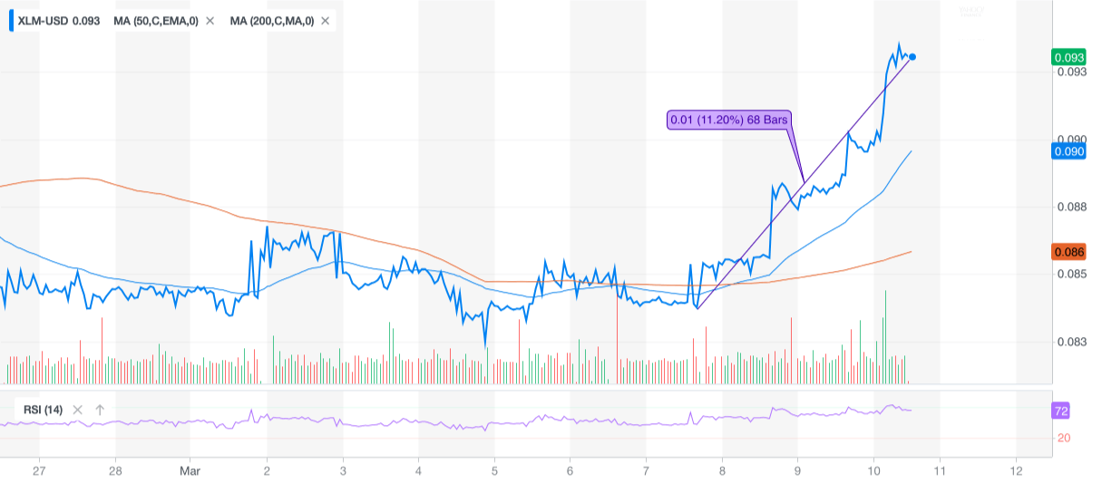The width and height of the screenshot is (1102, 484).
Task: Select the MA (50,C,EMA,0) legend label
Action: point(156,21)
